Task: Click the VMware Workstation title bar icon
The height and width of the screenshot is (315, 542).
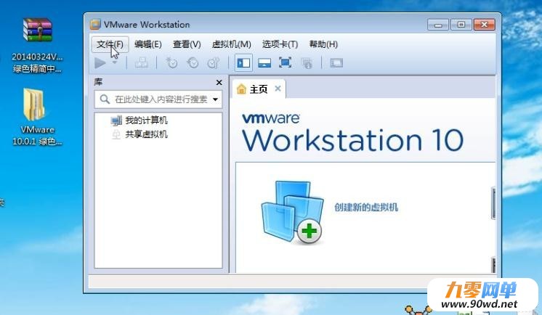Action: [x=95, y=24]
